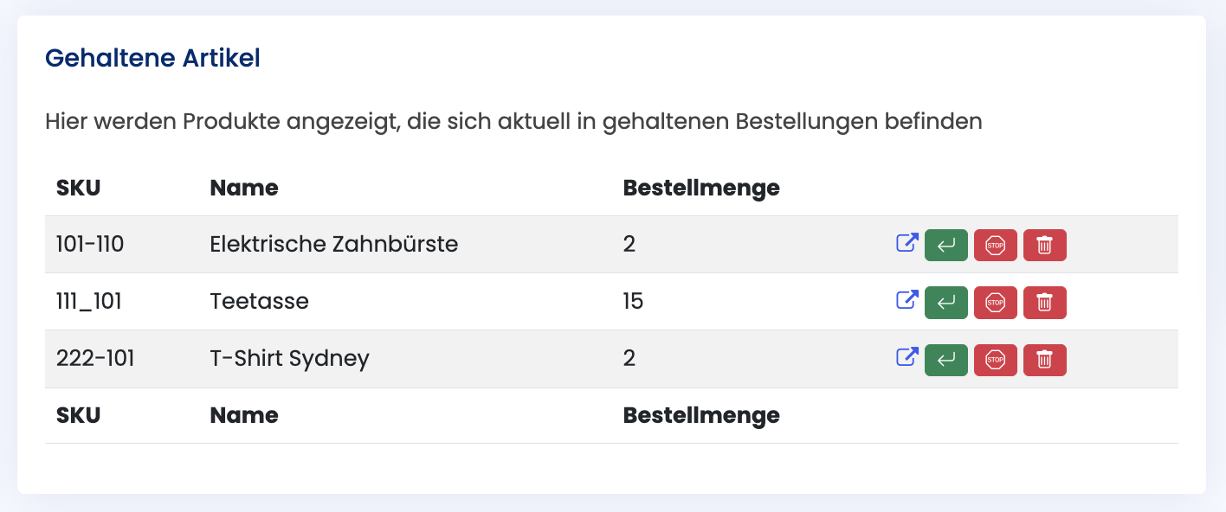The height and width of the screenshot is (512, 1226).
Task: Click SKU 222-101 cell
Action: click(x=95, y=359)
